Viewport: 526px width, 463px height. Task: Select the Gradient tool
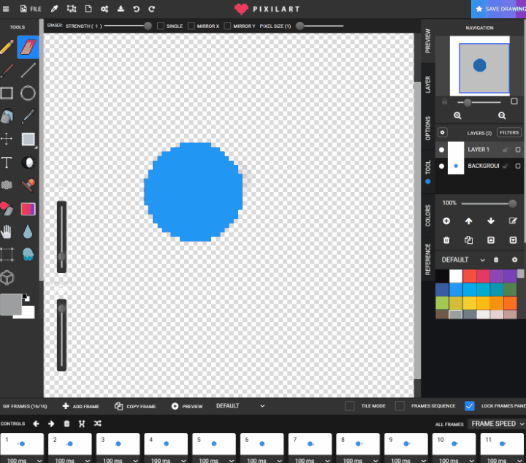28,209
